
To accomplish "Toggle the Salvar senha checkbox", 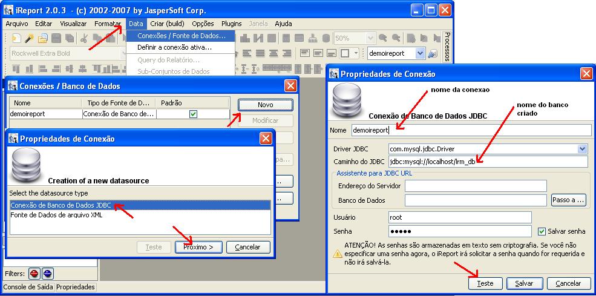I will point(542,231).
